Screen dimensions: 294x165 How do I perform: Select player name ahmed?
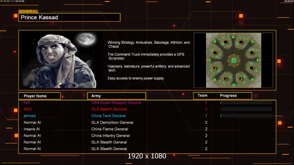pyautogui.click(x=30, y=116)
